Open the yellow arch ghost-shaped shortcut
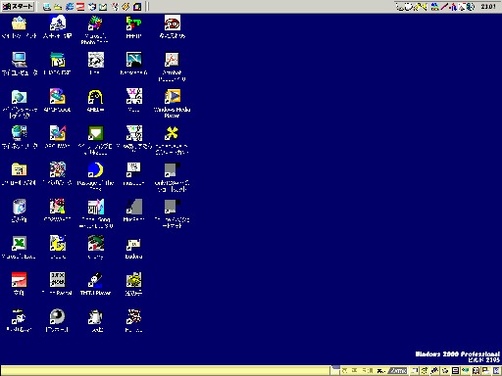This screenshot has width=502, height=376. 95,97
